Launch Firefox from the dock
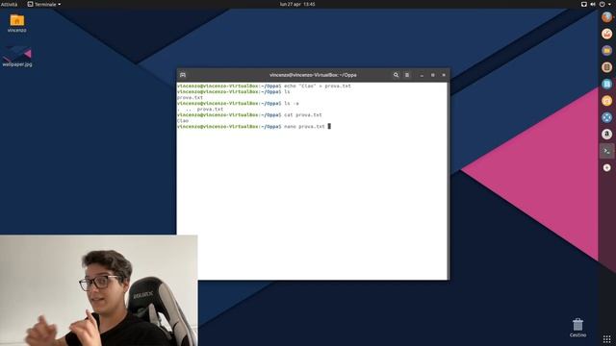 607,17
